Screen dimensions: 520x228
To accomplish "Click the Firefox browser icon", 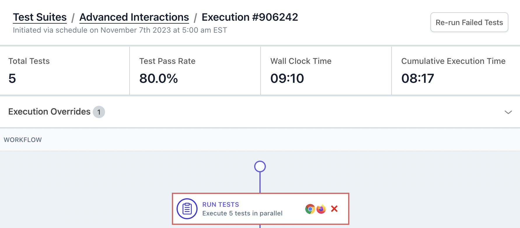I will 321,209.
